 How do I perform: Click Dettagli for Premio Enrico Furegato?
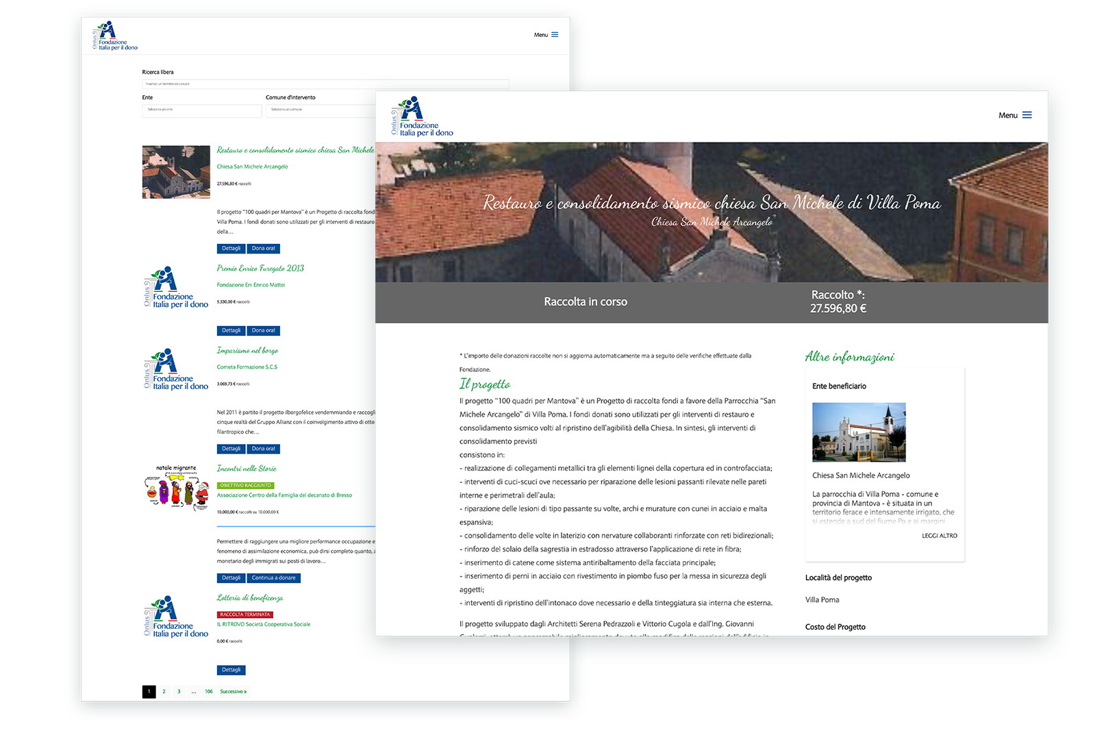(231, 331)
